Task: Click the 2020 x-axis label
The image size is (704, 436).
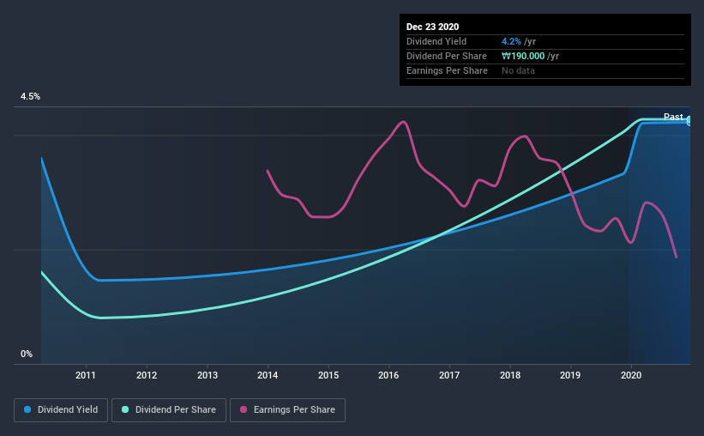Action: [x=631, y=375]
